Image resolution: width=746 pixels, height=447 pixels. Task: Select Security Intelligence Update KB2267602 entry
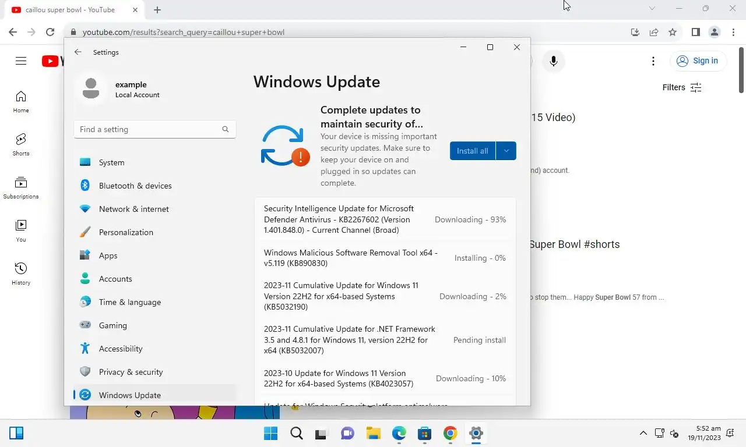click(x=385, y=219)
